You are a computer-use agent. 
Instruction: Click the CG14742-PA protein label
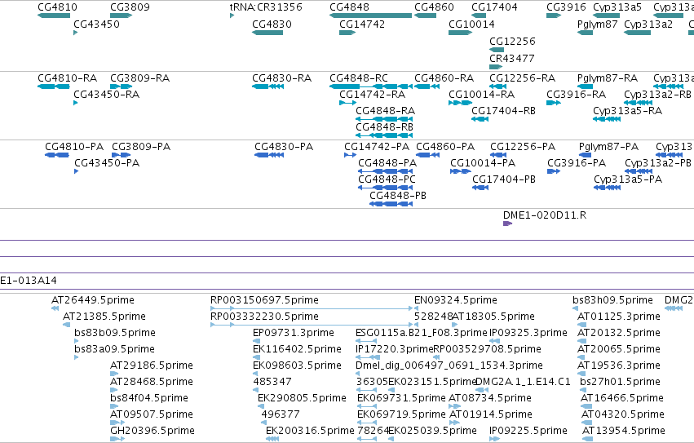(377, 147)
